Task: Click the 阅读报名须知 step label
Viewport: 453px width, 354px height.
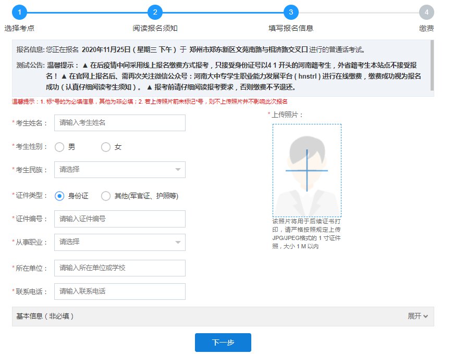Action: pyautogui.click(x=155, y=28)
